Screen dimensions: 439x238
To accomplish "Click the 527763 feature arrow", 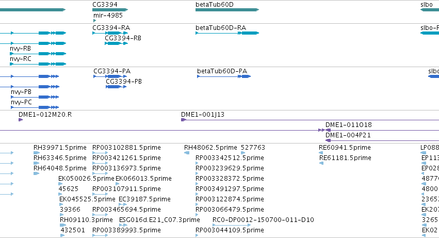I will tap(243, 153).
